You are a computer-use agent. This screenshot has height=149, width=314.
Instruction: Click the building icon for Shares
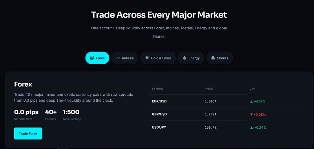[213, 58]
